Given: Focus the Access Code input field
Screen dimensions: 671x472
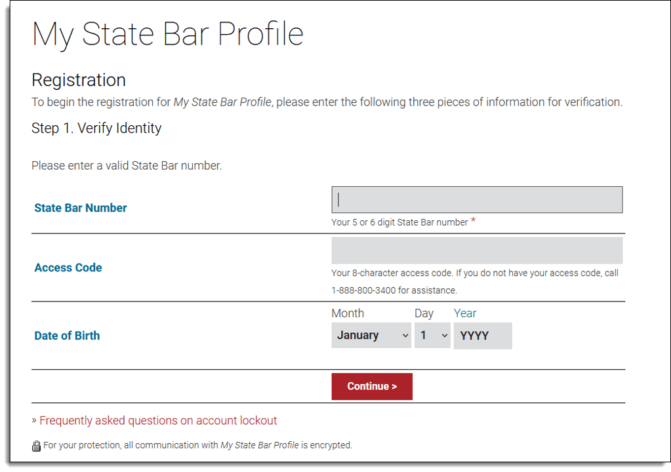Looking at the screenshot, I should tap(477, 250).
